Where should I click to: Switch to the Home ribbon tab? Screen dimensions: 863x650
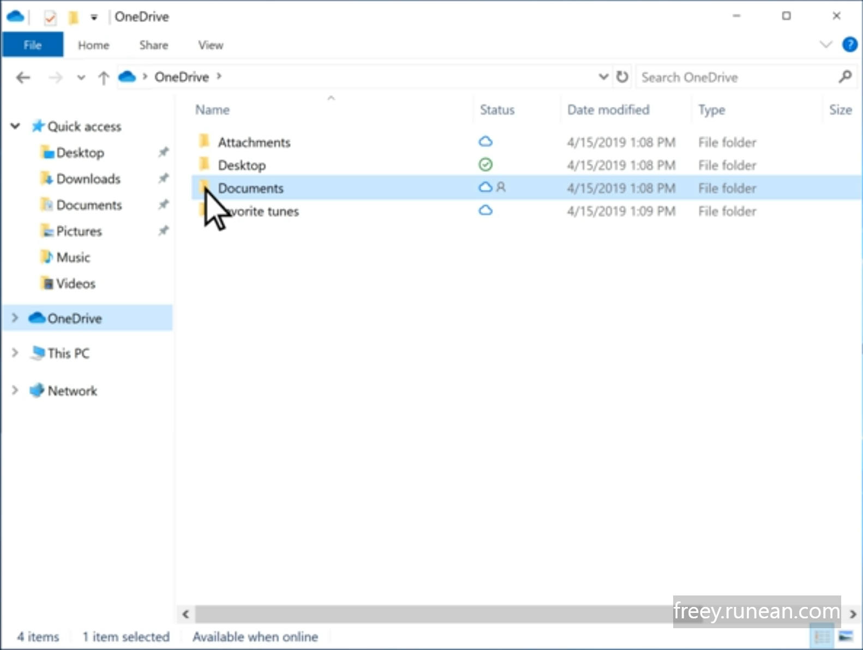(93, 45)
